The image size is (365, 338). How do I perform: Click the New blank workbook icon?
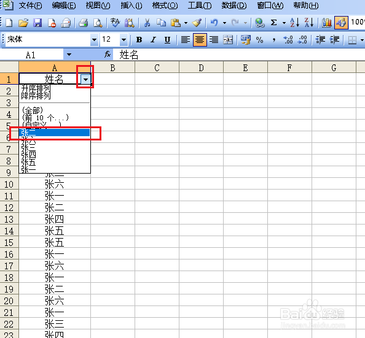pyautogui.click(x=9, y=23)
